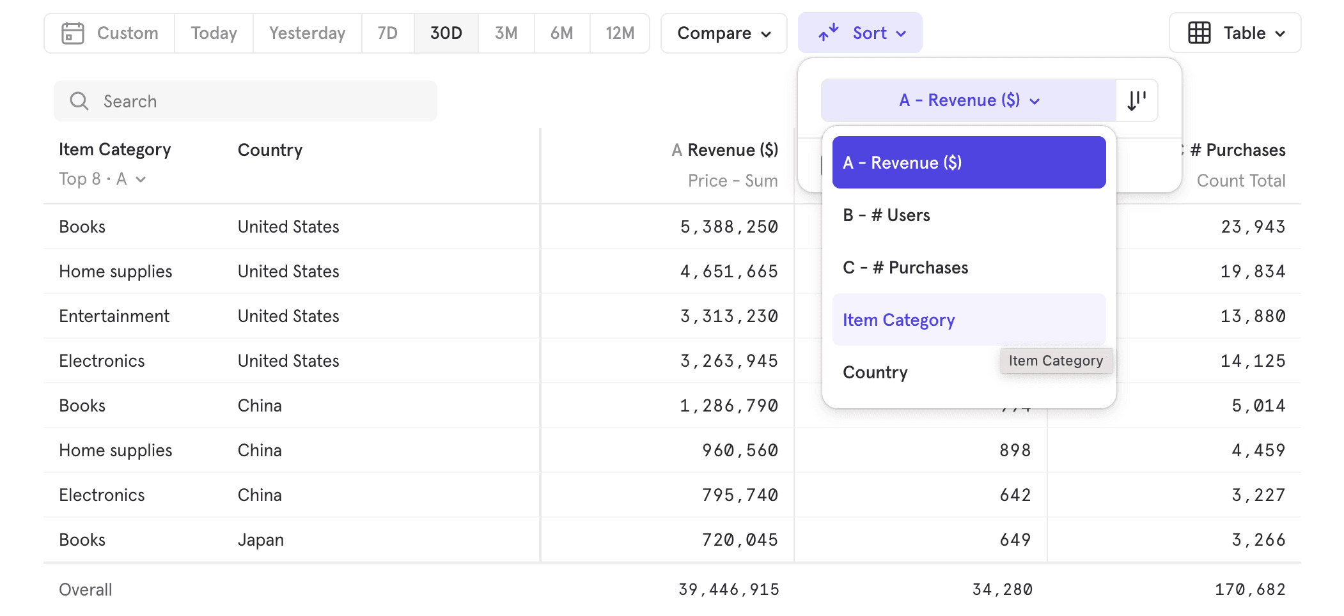This screenshot has height=616, width=1344.
Task: Open the Custom date range calendar
Action: 73,33
